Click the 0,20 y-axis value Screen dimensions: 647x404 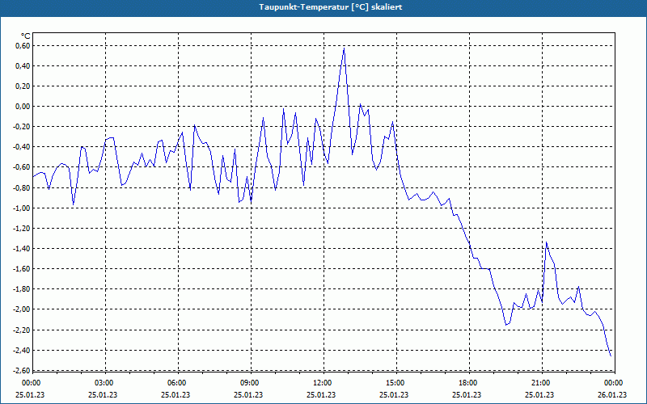point(24,86)
